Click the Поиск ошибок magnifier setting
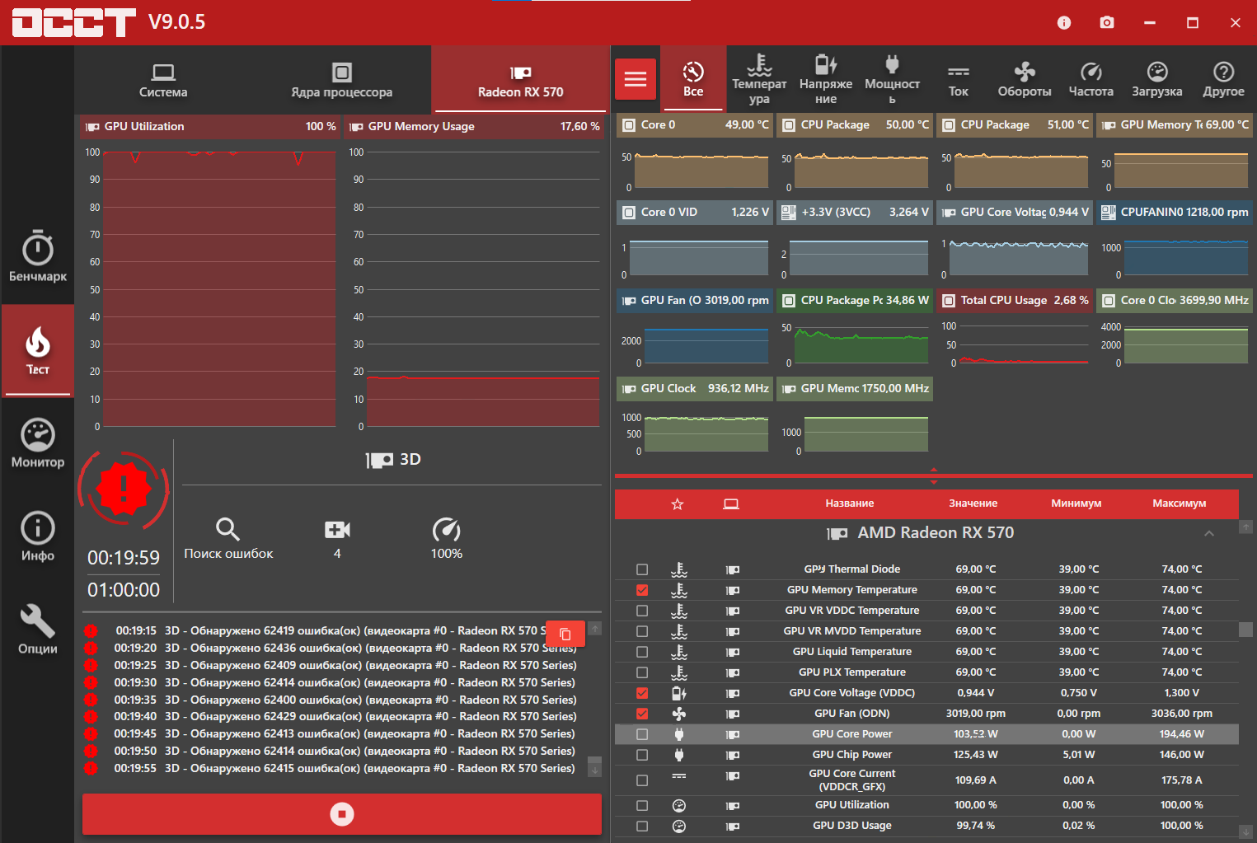Viewport: 1257px width, 843px height. pyautogui.click(x=228, y=538)
